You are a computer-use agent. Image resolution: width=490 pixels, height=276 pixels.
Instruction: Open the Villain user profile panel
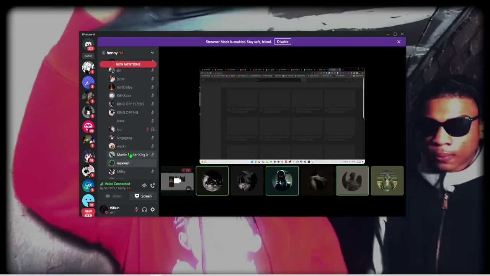[x=114, y=209]
